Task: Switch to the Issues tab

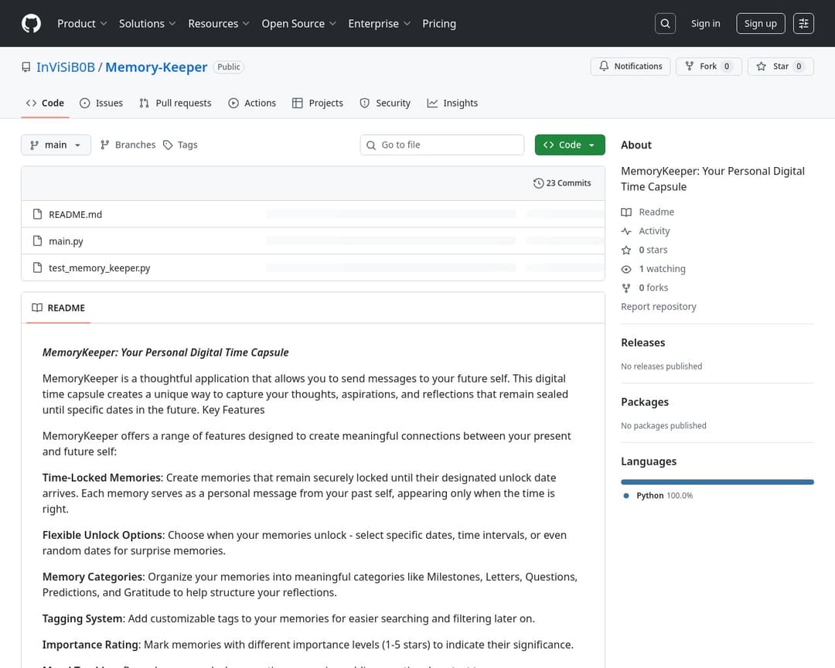Action: (101, 103)
